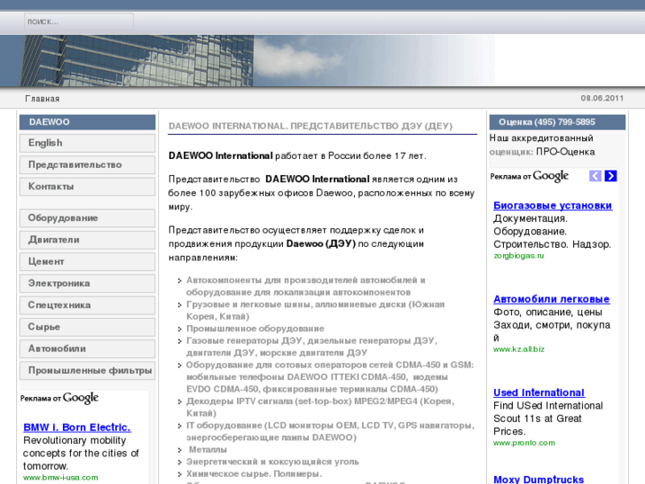Click the www.bmw-i-usa.com URL
The width and height of the screenshot is (645, 484).
pyautogui.click(x=60, y=478)
